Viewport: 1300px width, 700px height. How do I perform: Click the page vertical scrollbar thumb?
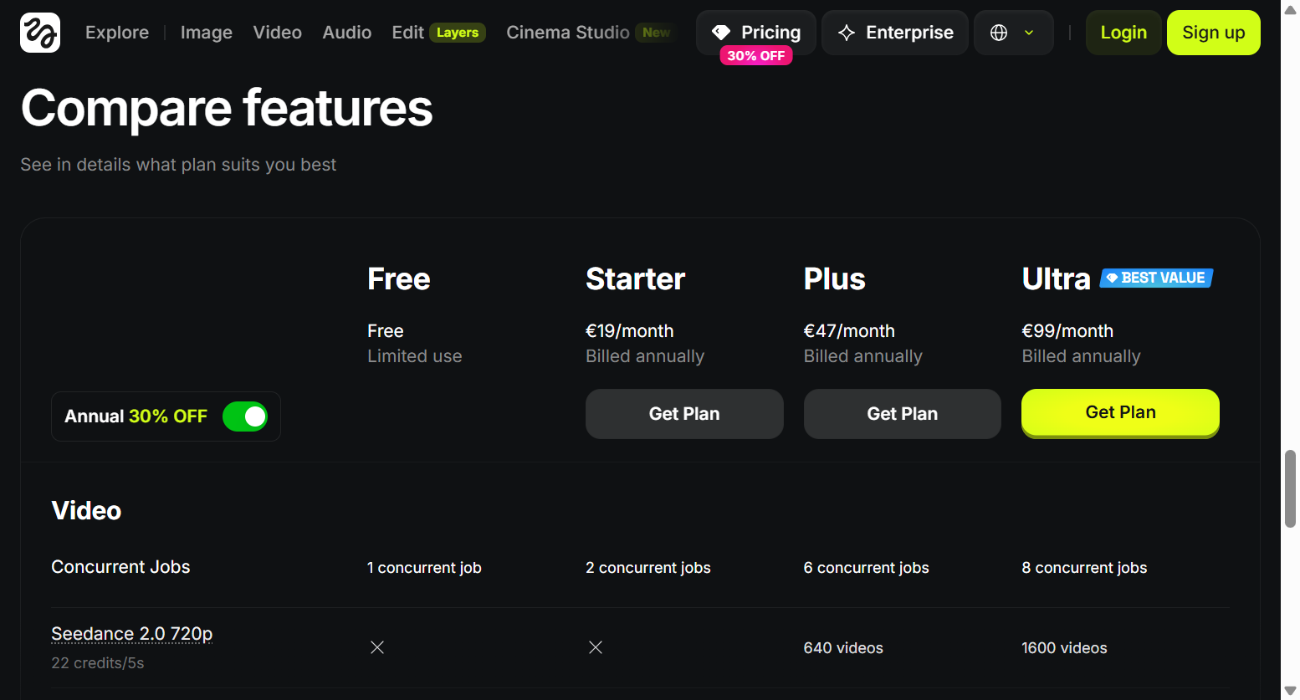point(1290,489)
